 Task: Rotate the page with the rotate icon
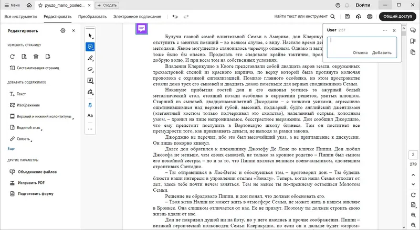12,57
